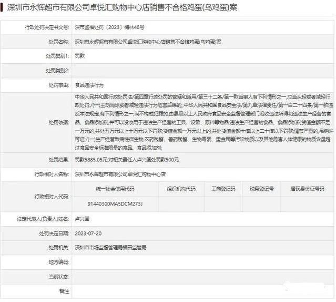Select the 行政相对人名称 company name value
This screenshot has width=336, height=302.
click(120, 174)
